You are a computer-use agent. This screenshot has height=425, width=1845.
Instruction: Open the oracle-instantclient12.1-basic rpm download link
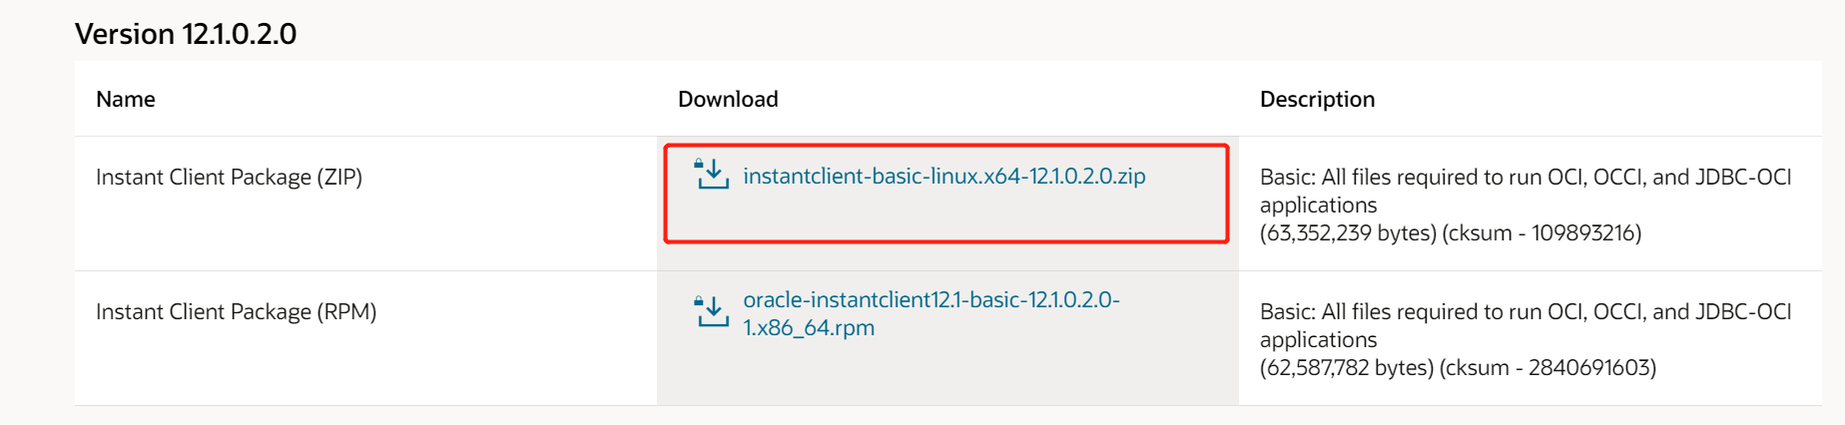[x=930, y=313]
